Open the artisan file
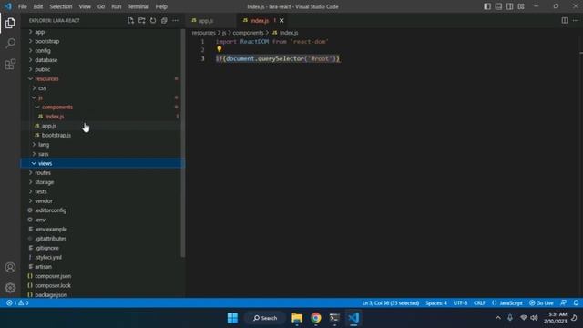 pyautogui.click(x=102, y=267)
